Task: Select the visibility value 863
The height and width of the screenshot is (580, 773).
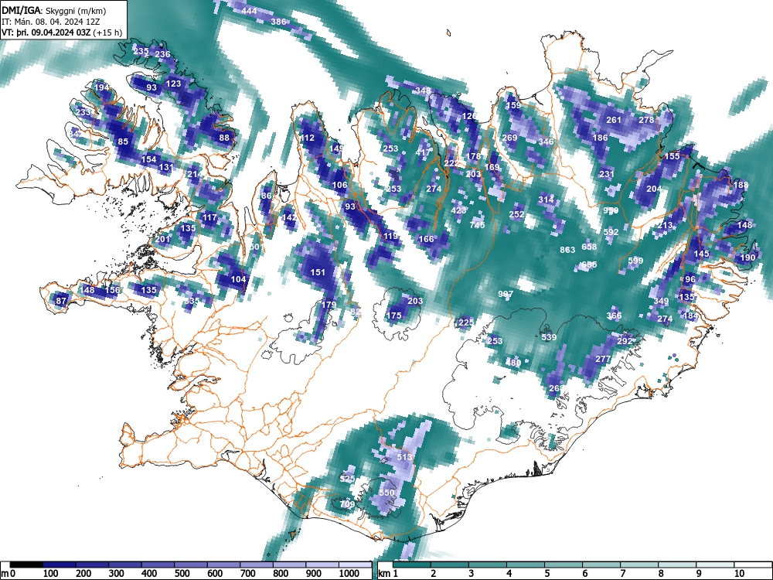Action: pos(567,250)
